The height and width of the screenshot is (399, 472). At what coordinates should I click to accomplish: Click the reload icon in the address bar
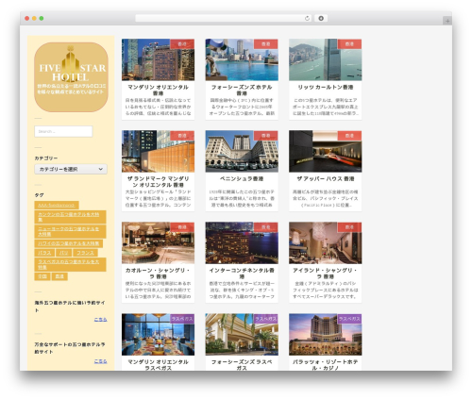tap(307, 18)
